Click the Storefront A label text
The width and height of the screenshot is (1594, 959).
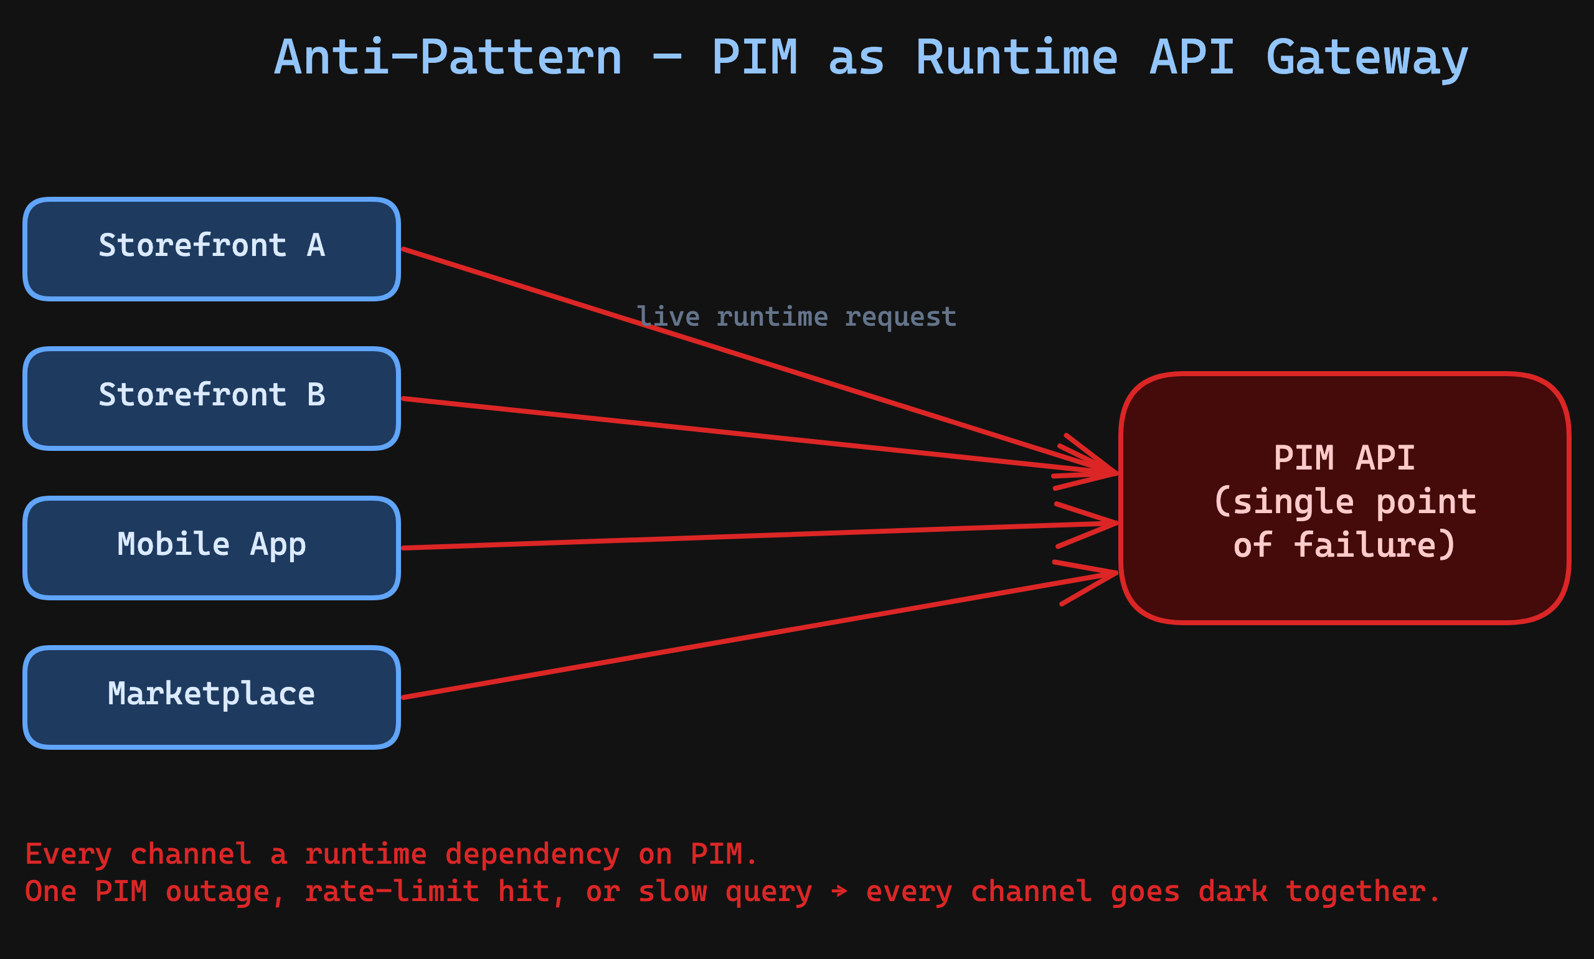(212, 245)
